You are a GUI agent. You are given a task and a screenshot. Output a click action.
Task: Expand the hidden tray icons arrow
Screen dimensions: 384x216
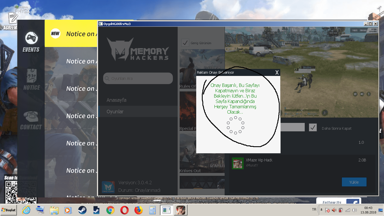[x=321, y=210]
